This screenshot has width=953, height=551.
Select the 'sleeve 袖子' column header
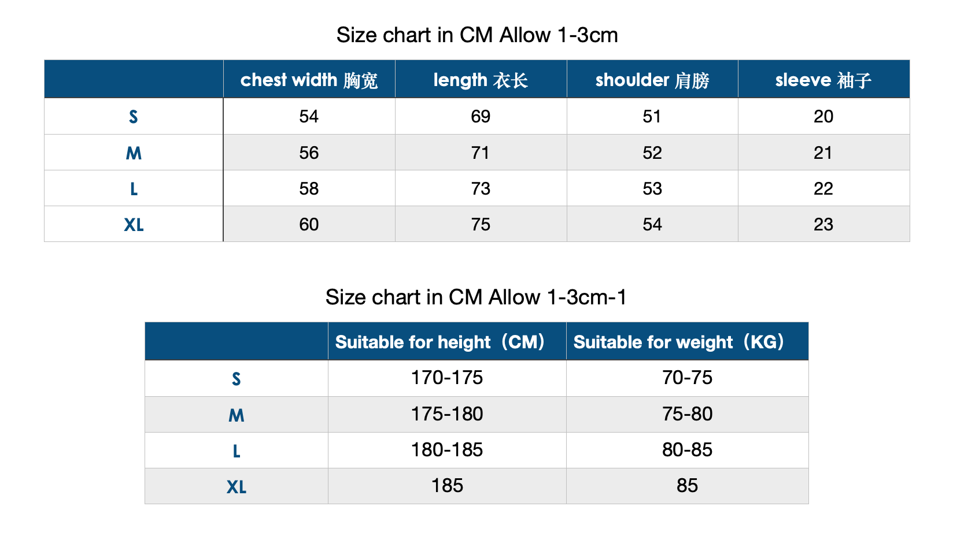823,80
